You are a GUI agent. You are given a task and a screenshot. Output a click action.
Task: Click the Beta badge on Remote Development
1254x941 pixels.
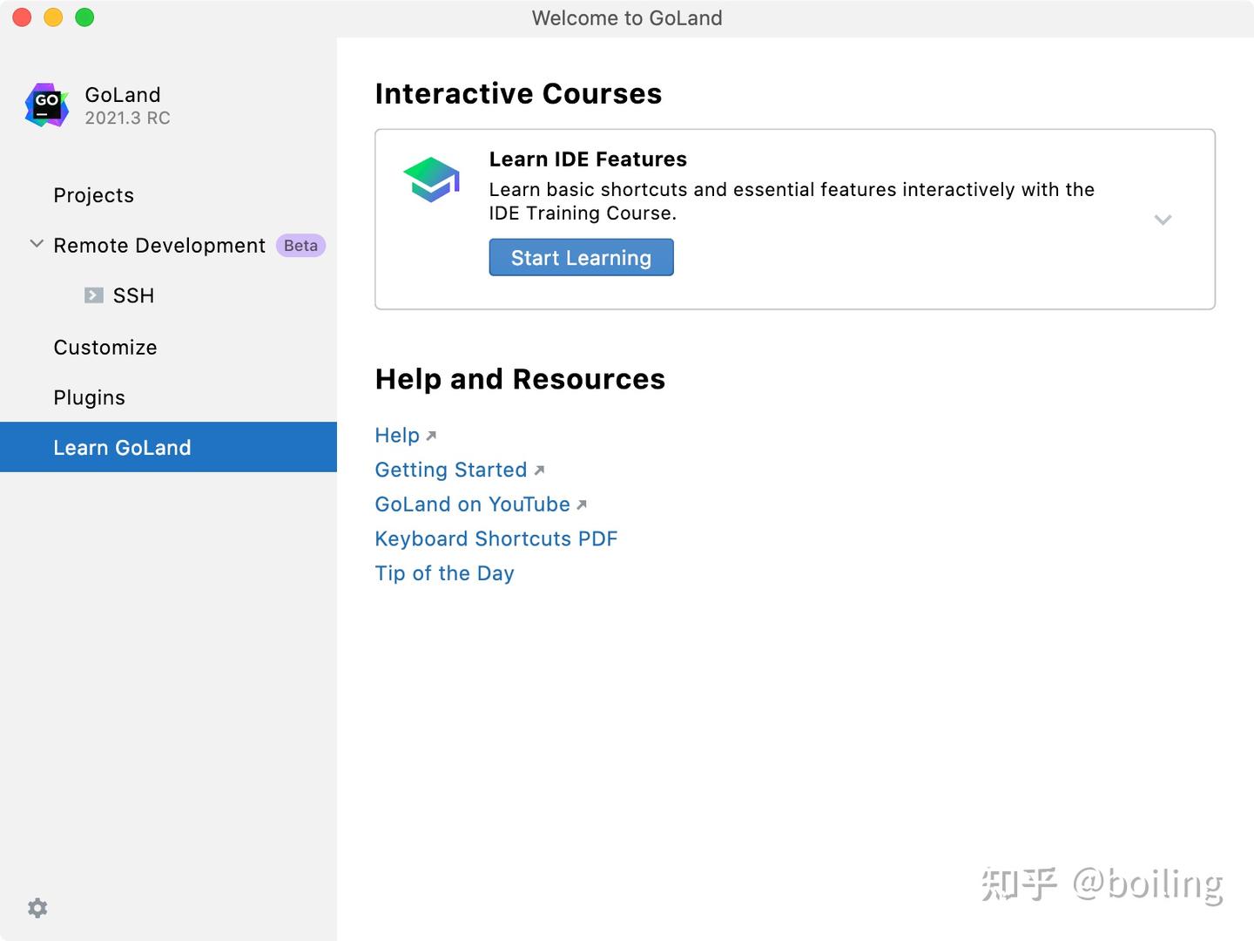tap(300, 246)
